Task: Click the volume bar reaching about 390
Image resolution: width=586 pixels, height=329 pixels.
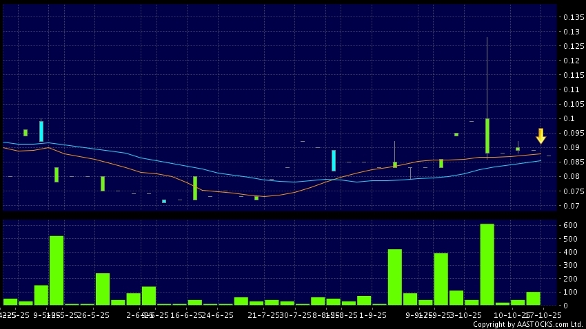Action: [x=441, y=279]
